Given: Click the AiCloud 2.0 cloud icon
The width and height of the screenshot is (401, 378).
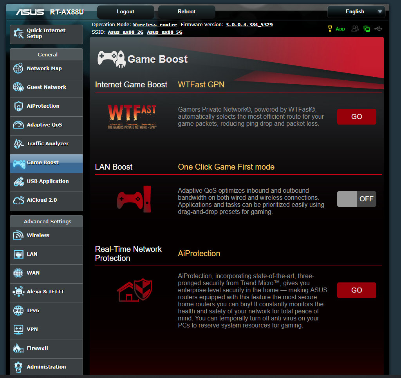Looking at the screenshot, I should pyautogui.click(x=18, y=200).
